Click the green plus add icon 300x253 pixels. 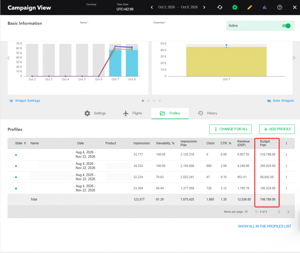(x=235, y=7)
